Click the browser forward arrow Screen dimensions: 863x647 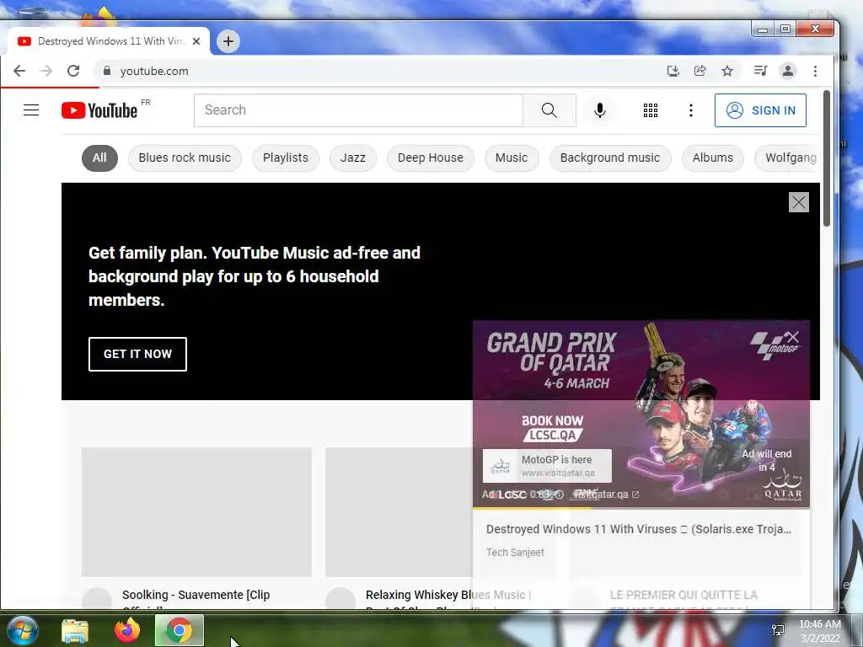pos(46,71)
